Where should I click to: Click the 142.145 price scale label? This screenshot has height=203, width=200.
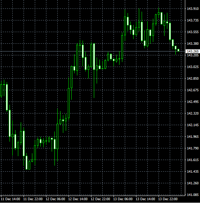click(x=193, y=125)
